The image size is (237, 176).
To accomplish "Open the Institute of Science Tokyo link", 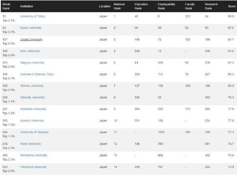I will pyautogui.click(x=37, y=74).
